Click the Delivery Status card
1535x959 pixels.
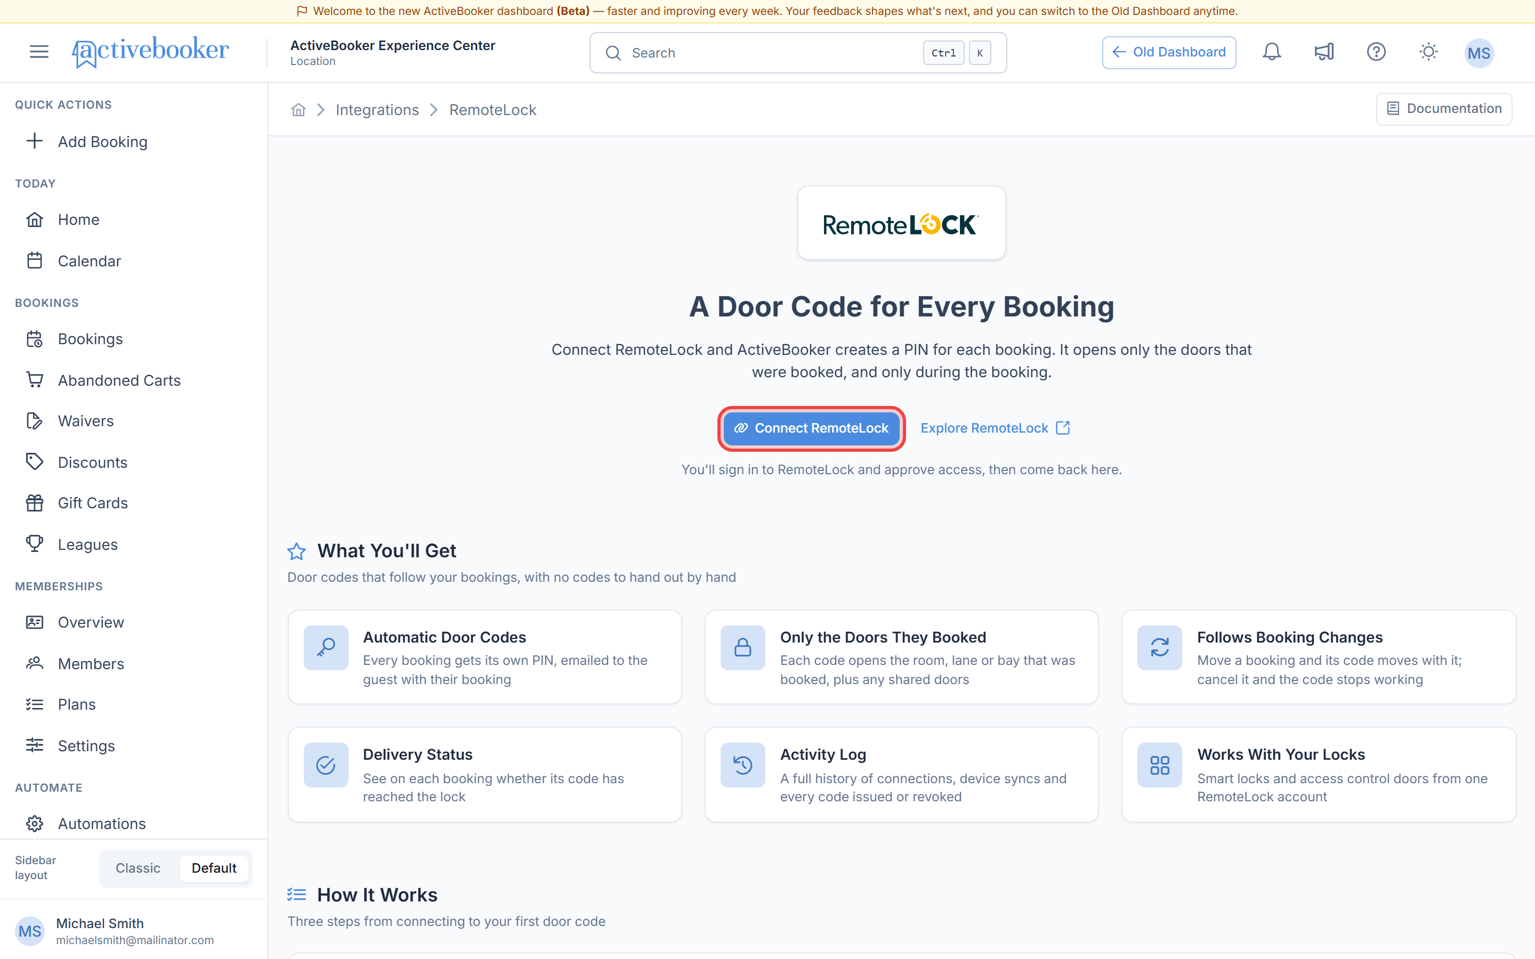point(484,775)
